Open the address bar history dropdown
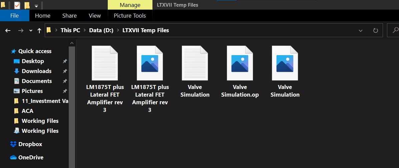This screenshot has width=399, height=168. 360,31
